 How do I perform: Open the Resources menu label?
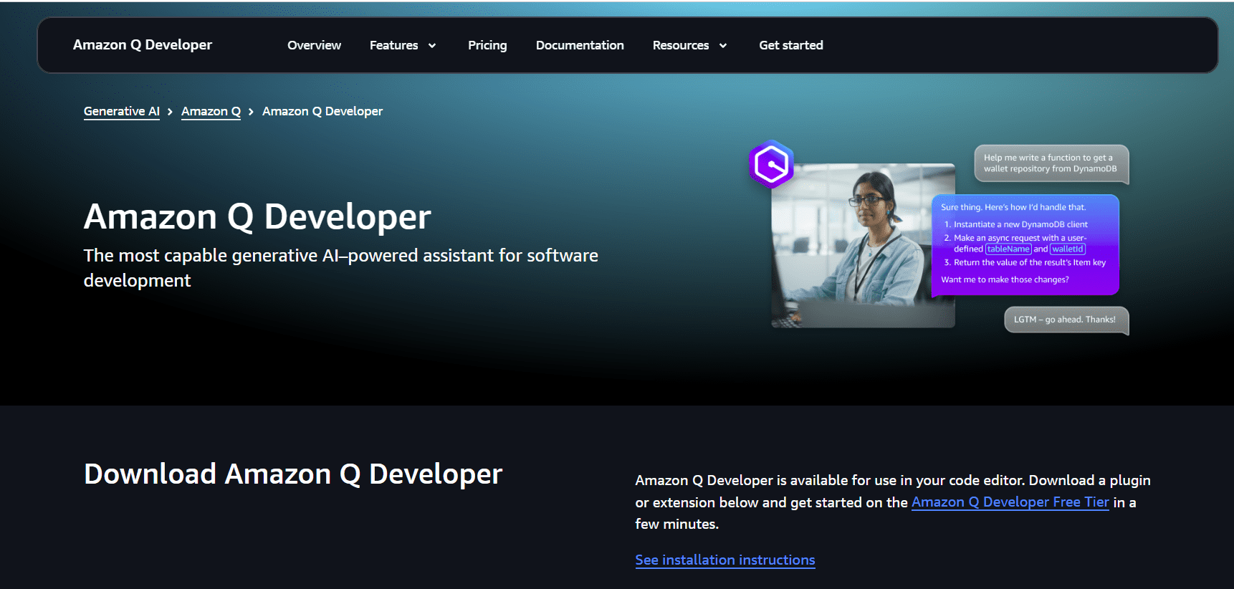[681, 45]
